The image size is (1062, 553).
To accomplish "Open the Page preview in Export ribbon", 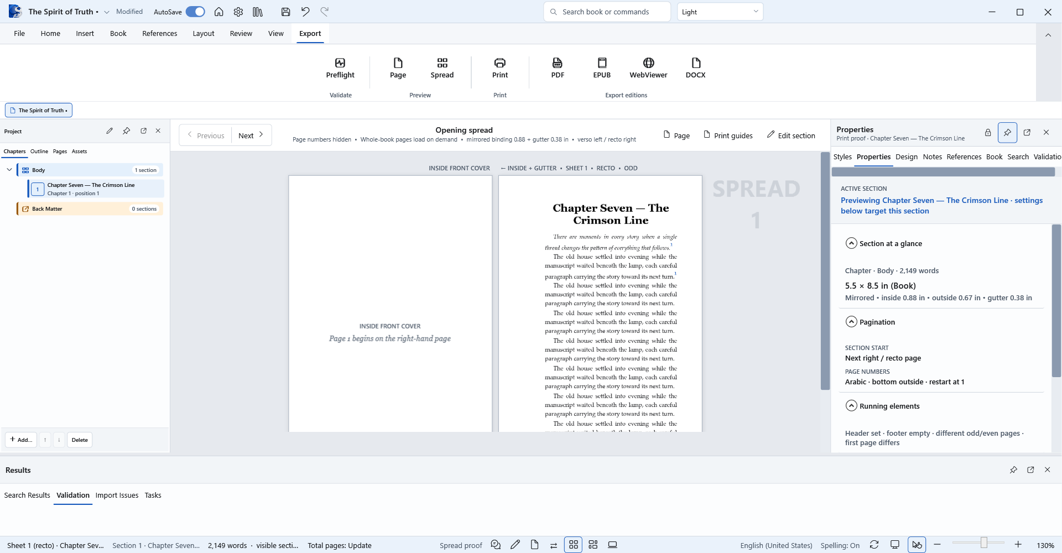I will point(398,68).
